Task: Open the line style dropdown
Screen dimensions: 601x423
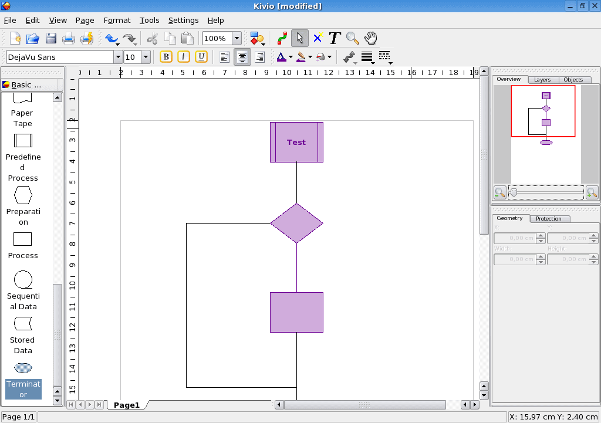Action: [385, 57]
